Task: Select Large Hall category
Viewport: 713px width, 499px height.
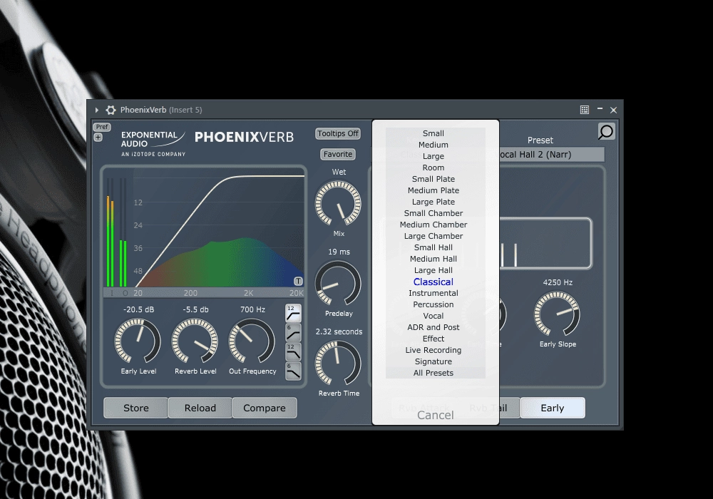Action: [434, 270]
